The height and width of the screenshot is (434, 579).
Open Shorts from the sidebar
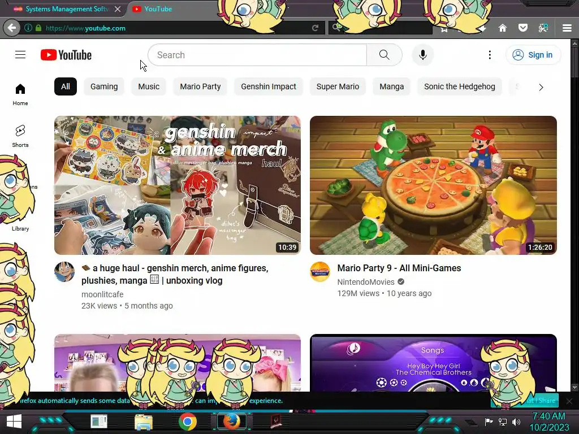[x=20, y=136]
